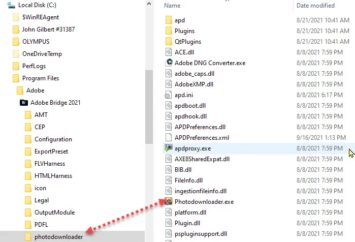This screenshot has width=355, height=242.
Task: Select the apd.ini settings file icon
Action: 168,95
